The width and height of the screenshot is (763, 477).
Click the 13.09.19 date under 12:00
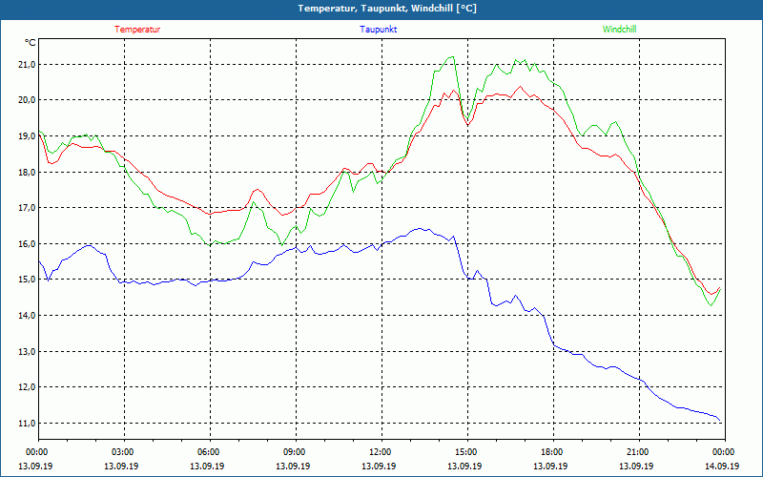pyautogui.click(x=379, y=466)
